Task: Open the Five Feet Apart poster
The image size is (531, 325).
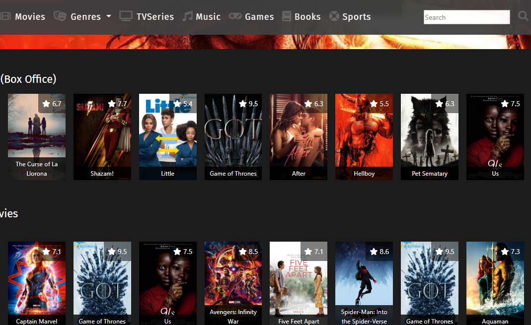Action: pyautogui.click(x=299, y=283)
